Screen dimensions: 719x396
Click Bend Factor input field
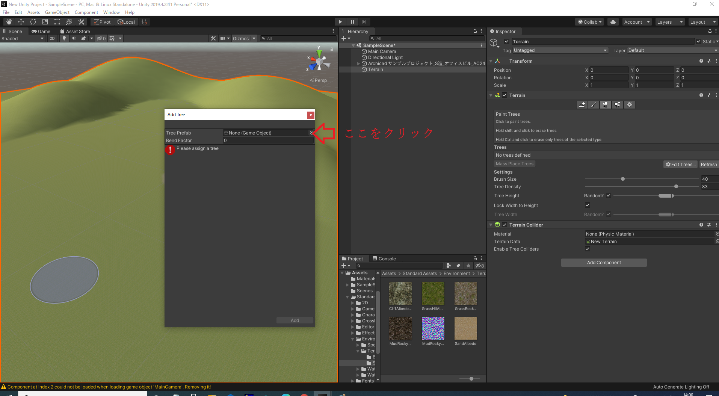point(268,140)
